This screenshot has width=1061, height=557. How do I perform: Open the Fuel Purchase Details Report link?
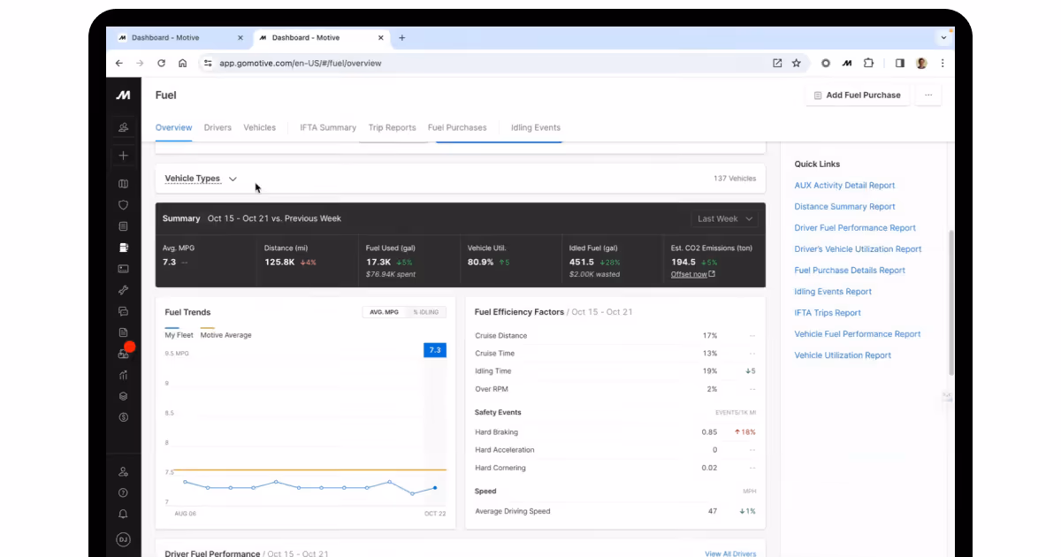(850, 271)
